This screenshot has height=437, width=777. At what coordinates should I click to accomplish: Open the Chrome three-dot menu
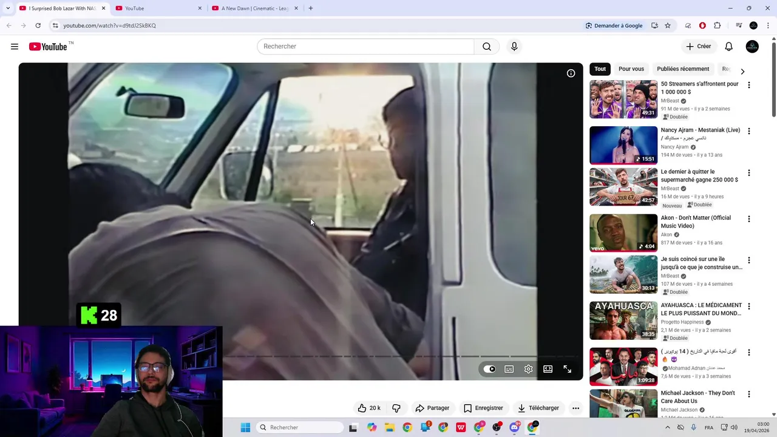coord(769,25)
